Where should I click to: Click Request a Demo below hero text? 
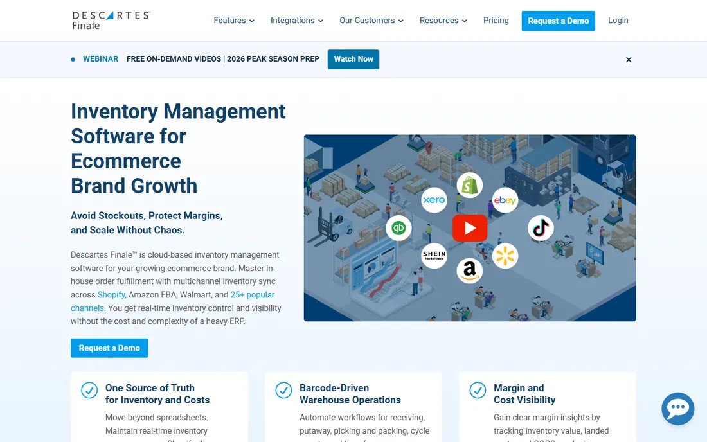pyautogui.click(x=109, y=348)
